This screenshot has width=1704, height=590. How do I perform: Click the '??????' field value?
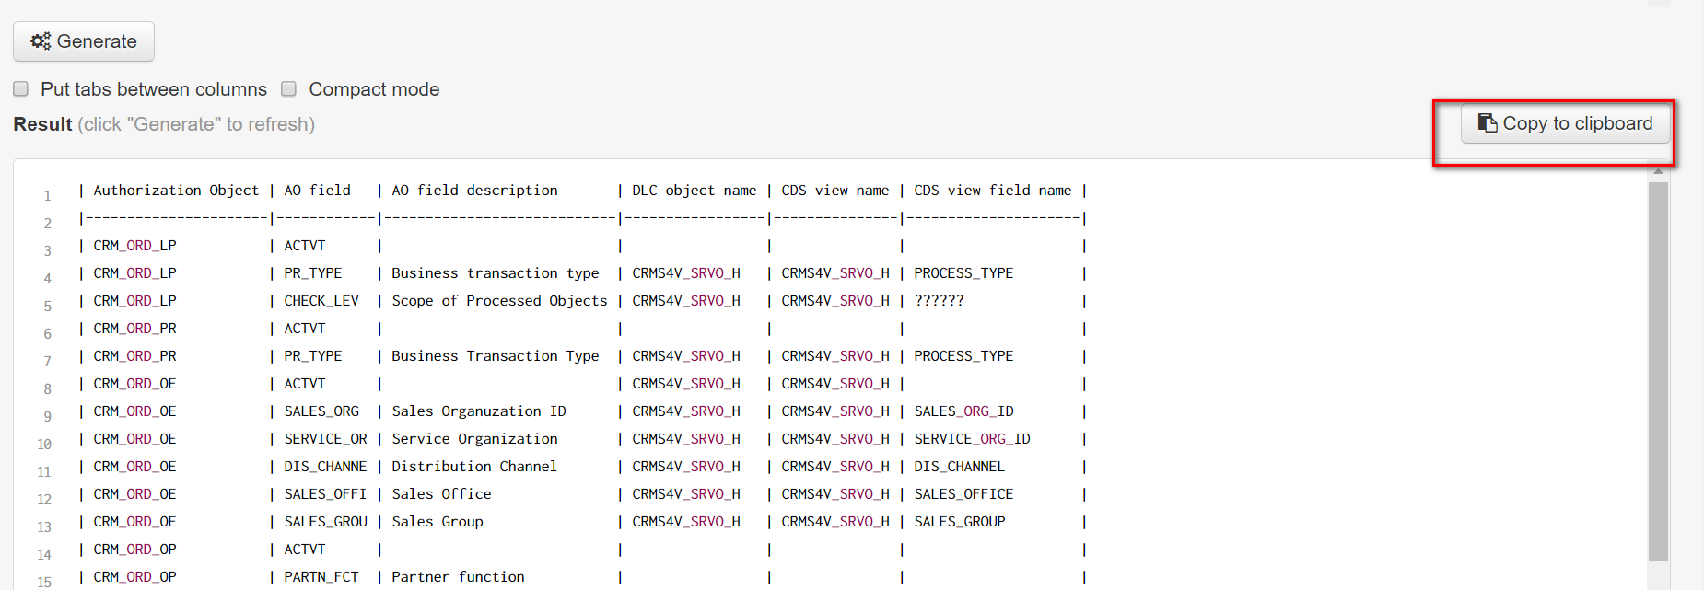pyautogui.click(x=939, y=301)
